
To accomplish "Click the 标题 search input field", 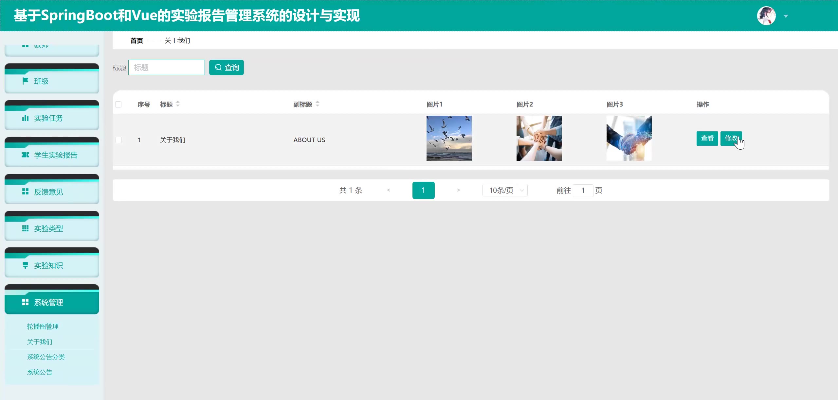I will pyautogui.click(x=166, y=67).
